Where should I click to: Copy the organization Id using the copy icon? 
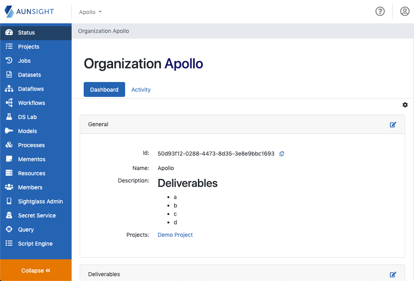click(281, 154)
